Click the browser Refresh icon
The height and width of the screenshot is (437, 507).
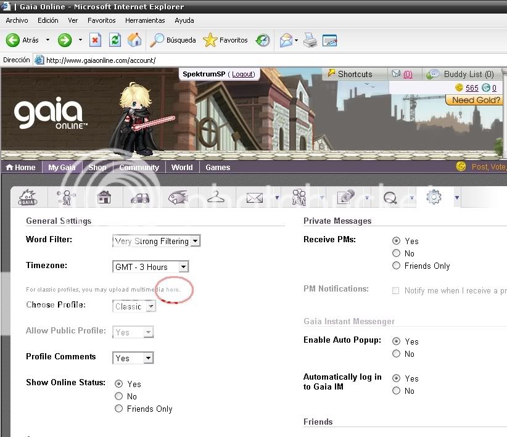[115, 41]
